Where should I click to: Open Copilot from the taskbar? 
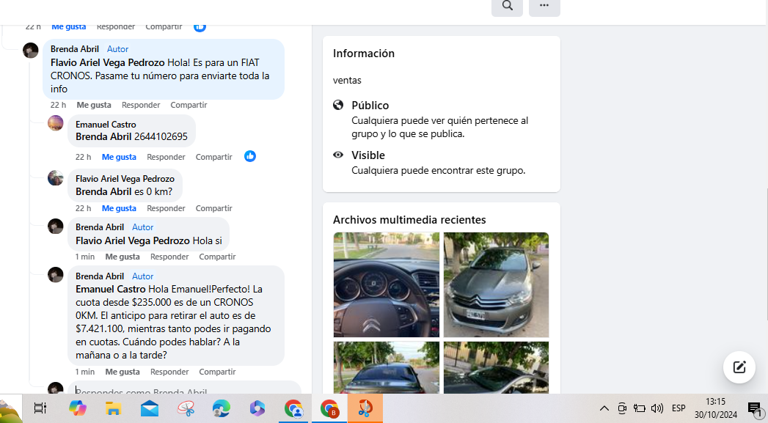[77, 408]
